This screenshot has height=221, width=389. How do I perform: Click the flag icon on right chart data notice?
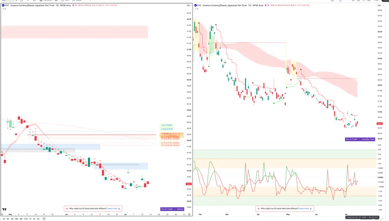coord(259,209)
